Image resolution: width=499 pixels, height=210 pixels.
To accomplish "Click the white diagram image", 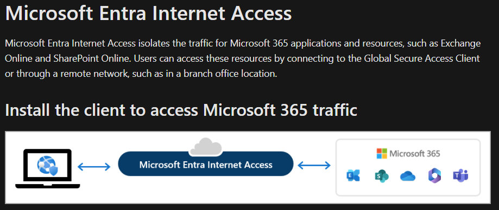I will point(248,167).
